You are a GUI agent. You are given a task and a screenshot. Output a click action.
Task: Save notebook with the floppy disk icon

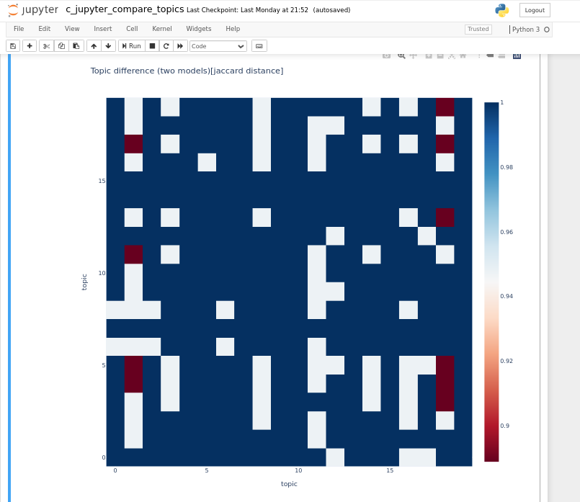pos(13,46)
